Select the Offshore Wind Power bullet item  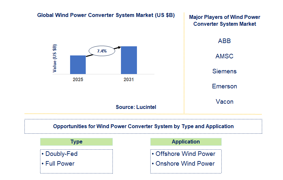[184, 154]
